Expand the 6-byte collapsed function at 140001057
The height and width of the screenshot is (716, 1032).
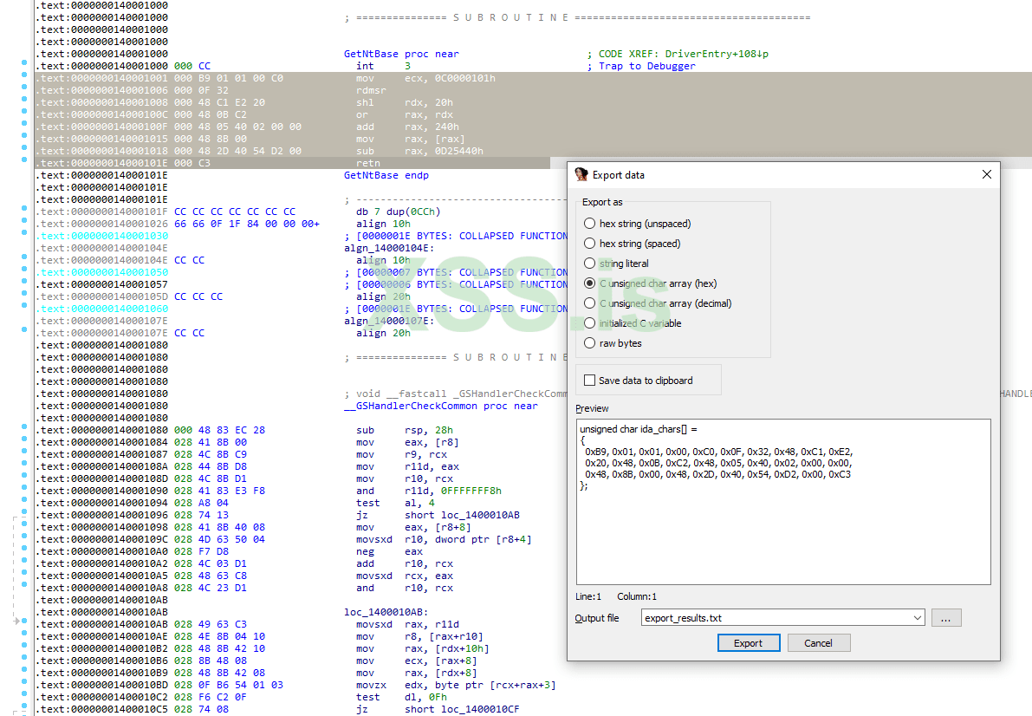[x=460, y=284]
